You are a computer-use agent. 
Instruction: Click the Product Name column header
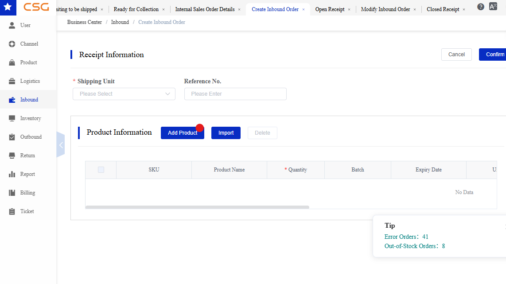[229, 170]
